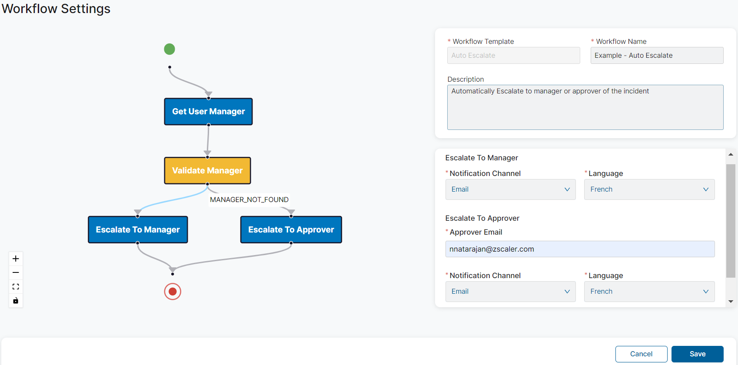Screen dimensions: 738x365
Task: Zoom in on the workflow canvas
Action: 16,259
